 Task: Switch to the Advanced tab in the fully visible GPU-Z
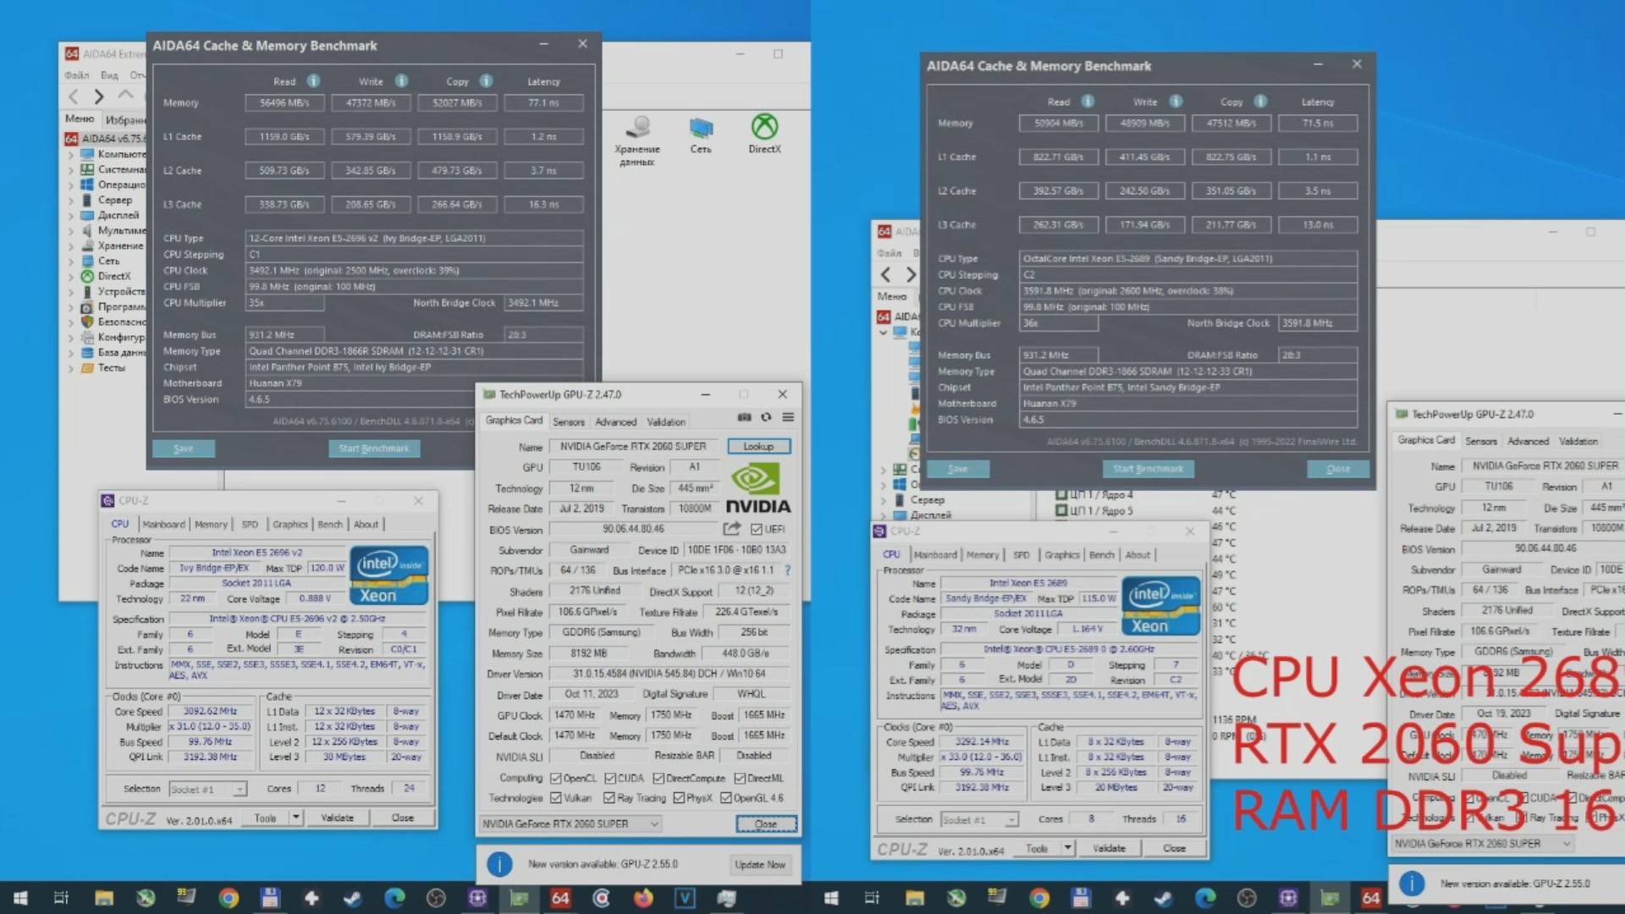pyautogui.click(x=615, y=421)
